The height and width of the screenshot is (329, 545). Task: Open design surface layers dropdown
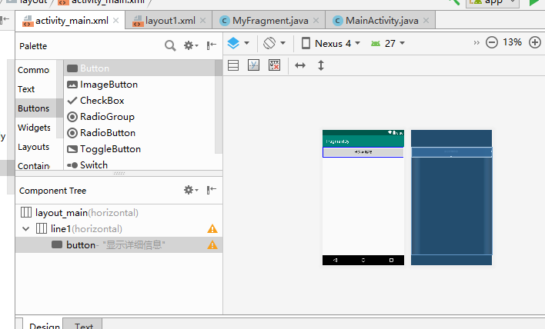tap(238, 43)
